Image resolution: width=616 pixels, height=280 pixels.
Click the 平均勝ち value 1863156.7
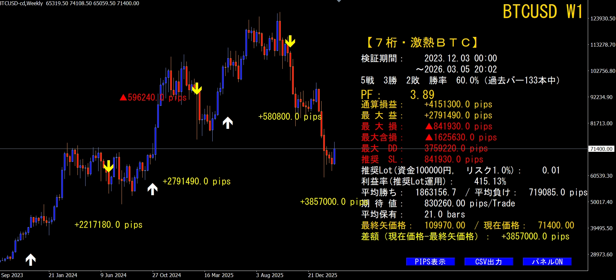(436, 192)
